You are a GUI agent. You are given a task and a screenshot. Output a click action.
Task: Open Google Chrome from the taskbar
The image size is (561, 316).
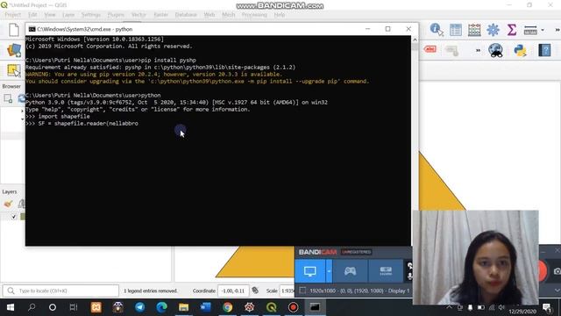[x=228, y=307]
